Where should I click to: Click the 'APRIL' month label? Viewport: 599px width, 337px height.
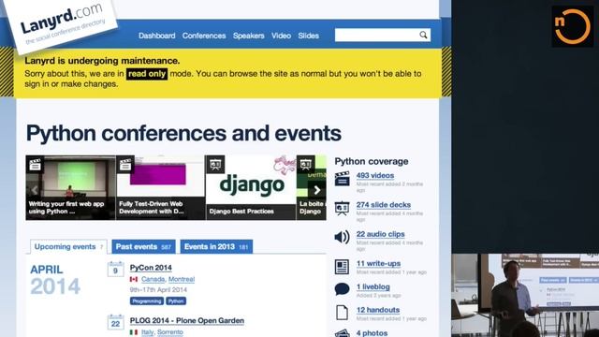click(x=47, y=270)
